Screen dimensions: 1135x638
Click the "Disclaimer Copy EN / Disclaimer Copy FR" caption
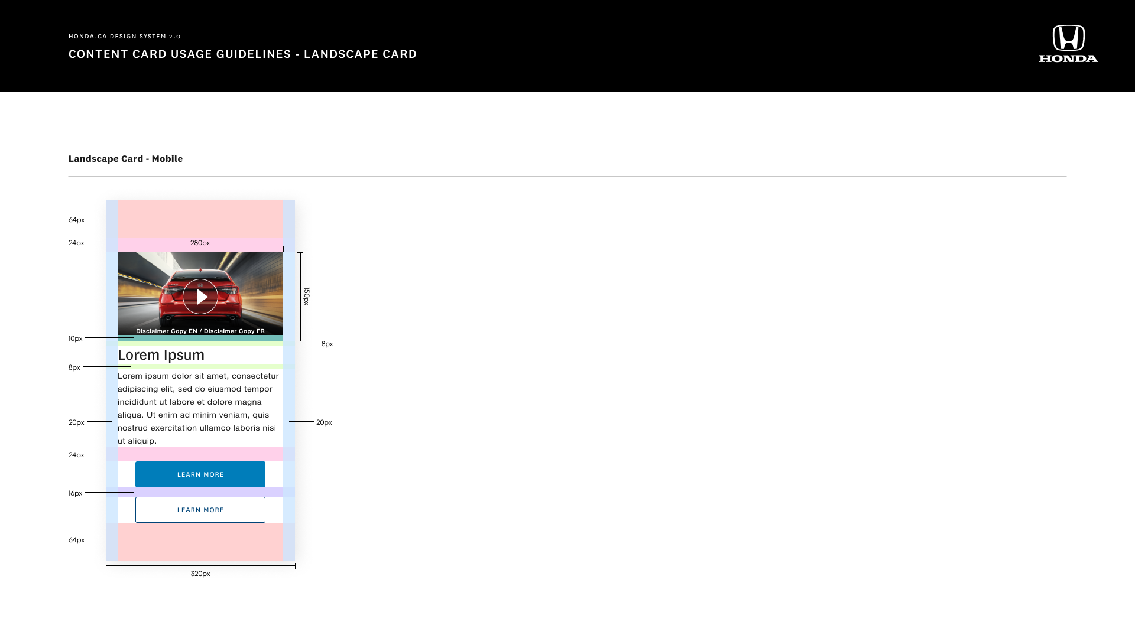(x=200, y=331)
